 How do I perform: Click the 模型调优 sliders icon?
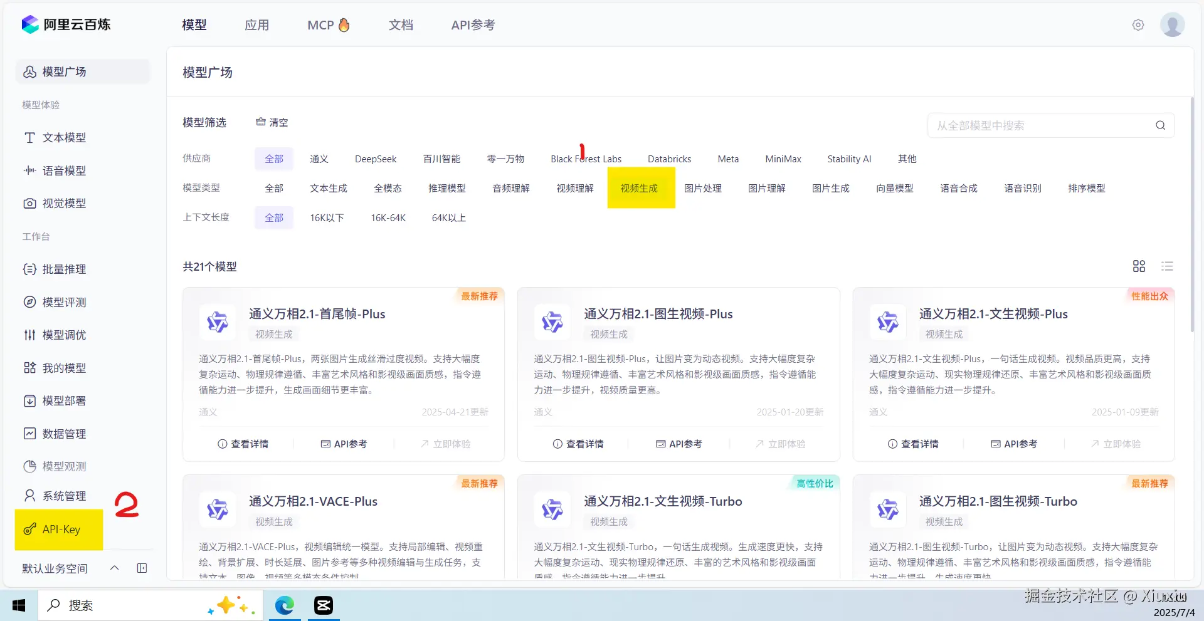tap(29, 335)
